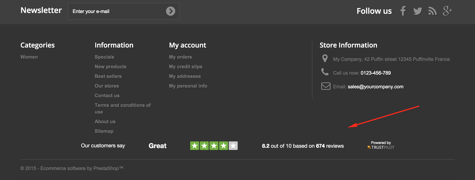
Task: Open Our stores link
Action: (x=107, y=86)
